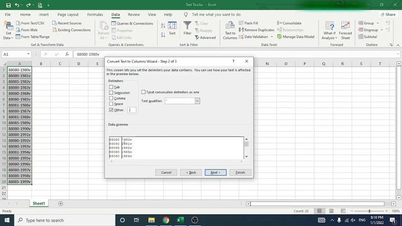
Task: Sort descending Z to A
Action: (x=163, y=35)
